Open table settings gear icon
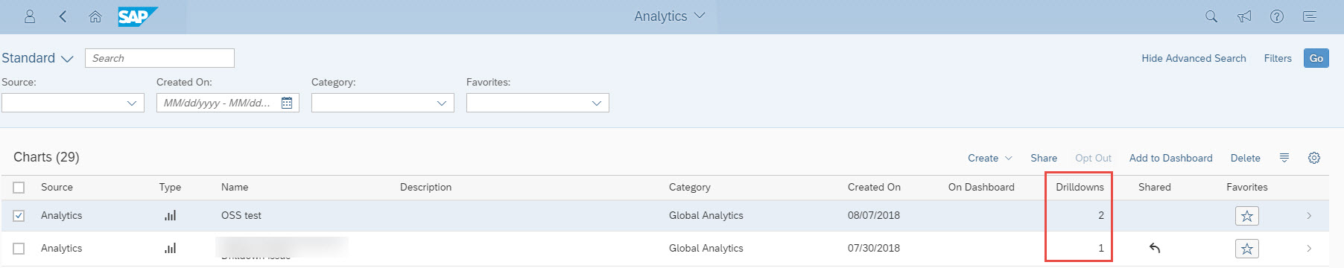The image size is (1344, 268). tap(1314, 158)
